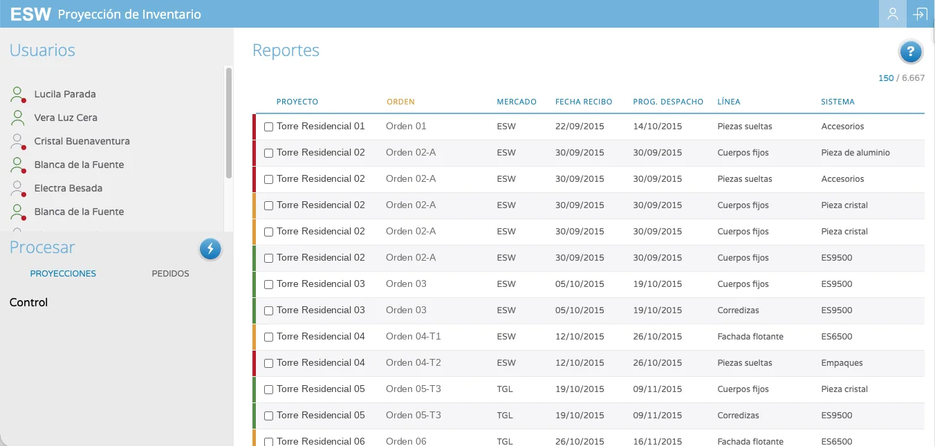The width and height of the screenshot is (935, 446).
Task: Select user Vera Luz Cera by name
Action: tap(66, 118)
